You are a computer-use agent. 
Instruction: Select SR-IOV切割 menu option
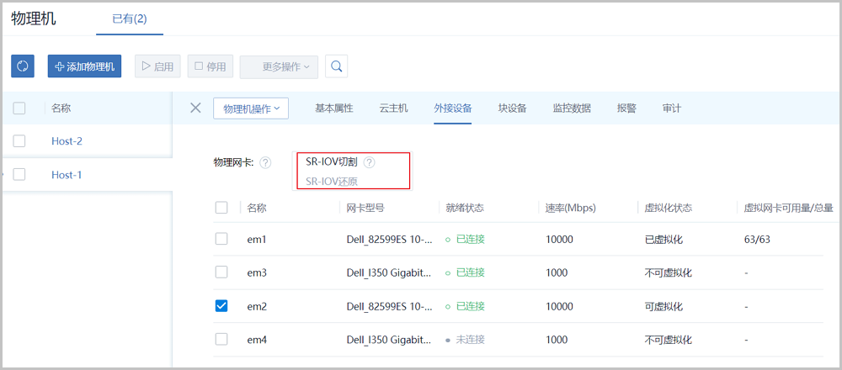[x=332, y=162]
